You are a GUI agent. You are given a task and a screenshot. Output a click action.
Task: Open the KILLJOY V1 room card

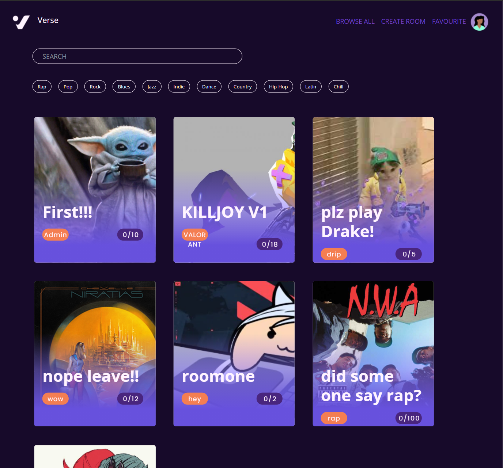pos(234,190)
